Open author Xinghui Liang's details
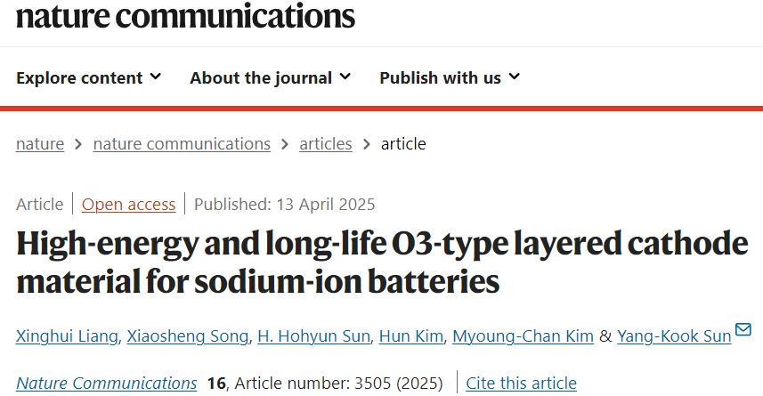Screen dimensions: 763x396 67,336
